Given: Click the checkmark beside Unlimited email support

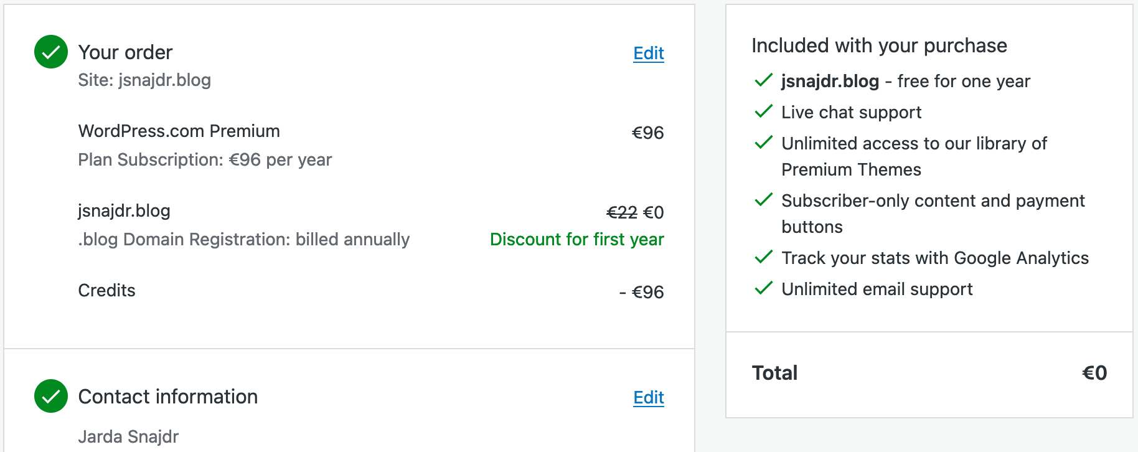Looking at the screenshot, I should coord(764,288).
